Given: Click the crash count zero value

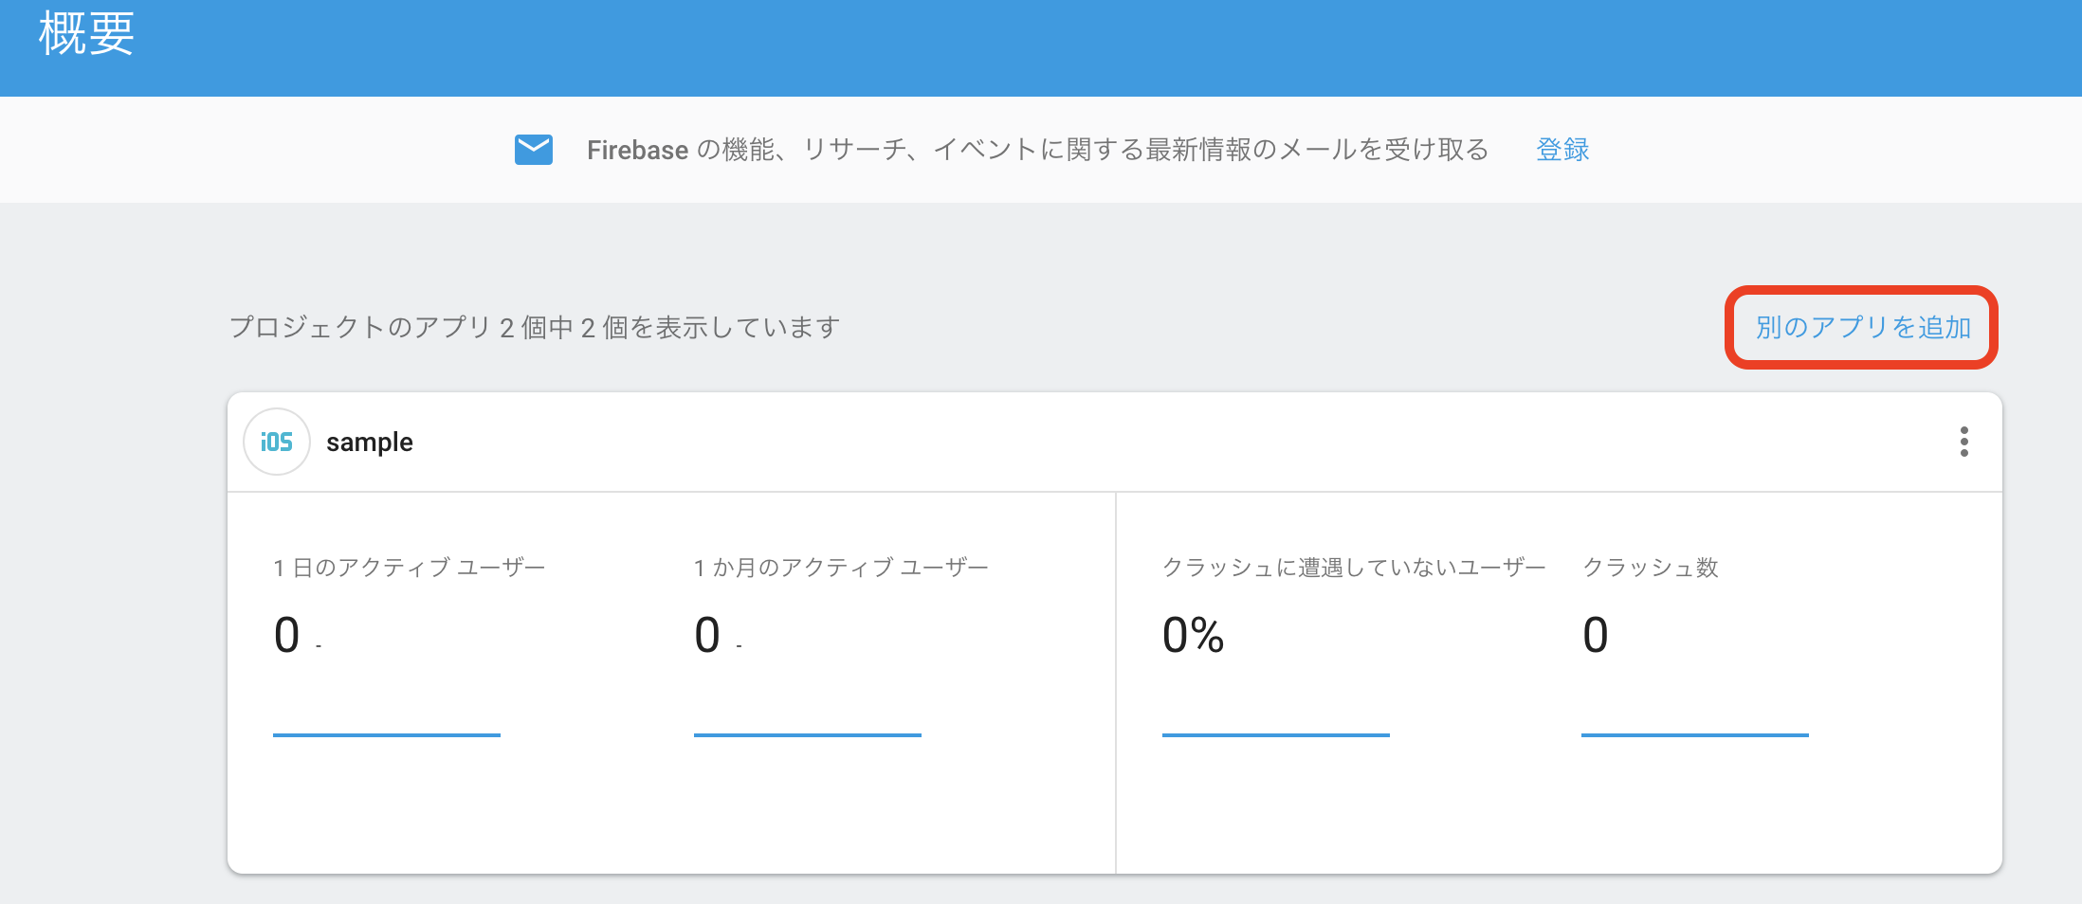Looking at the screenshot, I should coord(1596,635).
